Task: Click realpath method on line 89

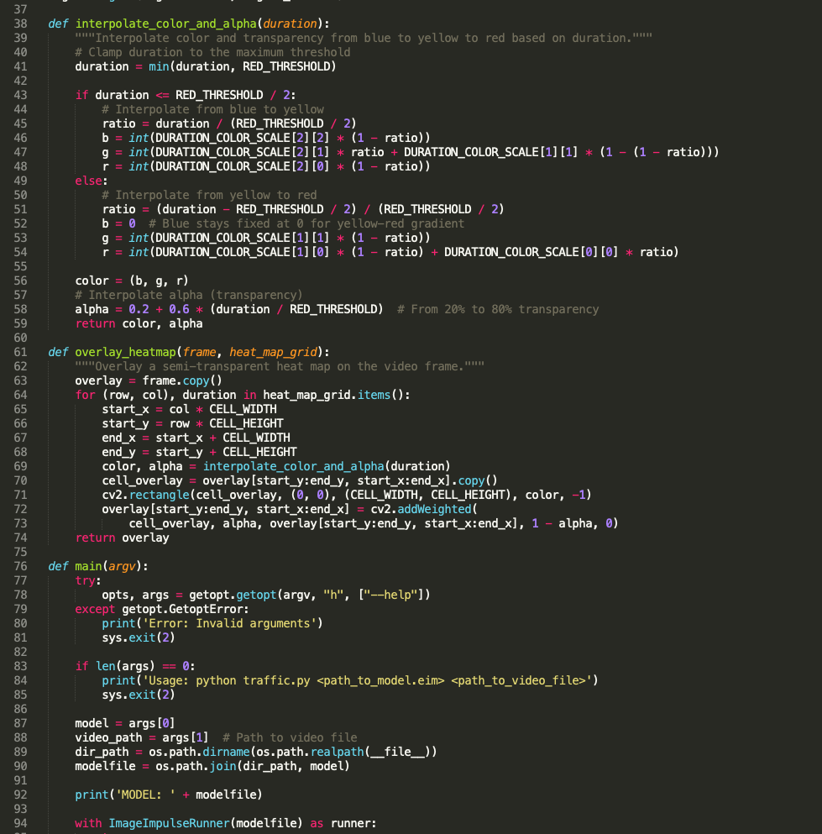Action: [x=337, y=752]
